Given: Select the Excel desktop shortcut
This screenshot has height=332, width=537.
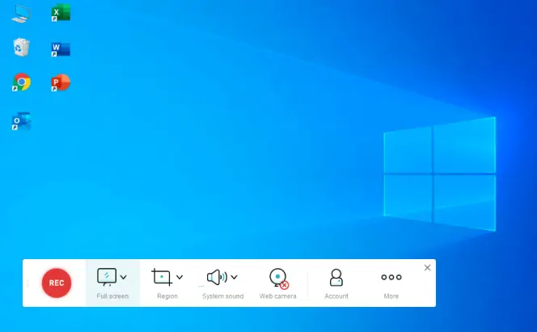Looking at the screenshot, I should pyautogui.click(x=61, y=13).
